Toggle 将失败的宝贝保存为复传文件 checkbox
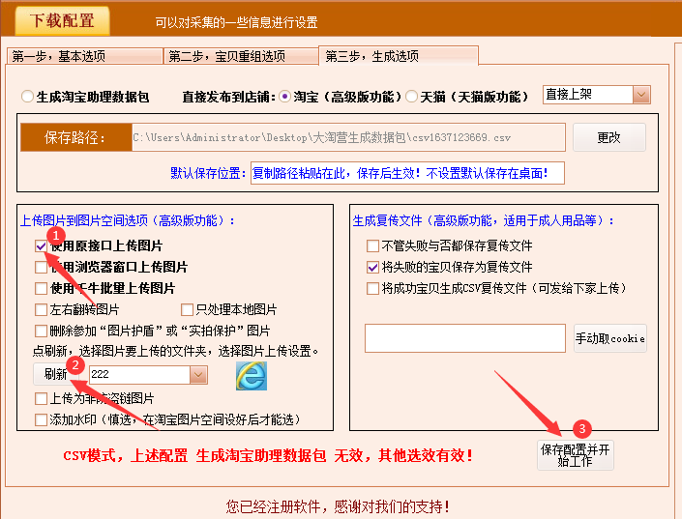This screenshot has height=519, width=682. pos(372,267)
